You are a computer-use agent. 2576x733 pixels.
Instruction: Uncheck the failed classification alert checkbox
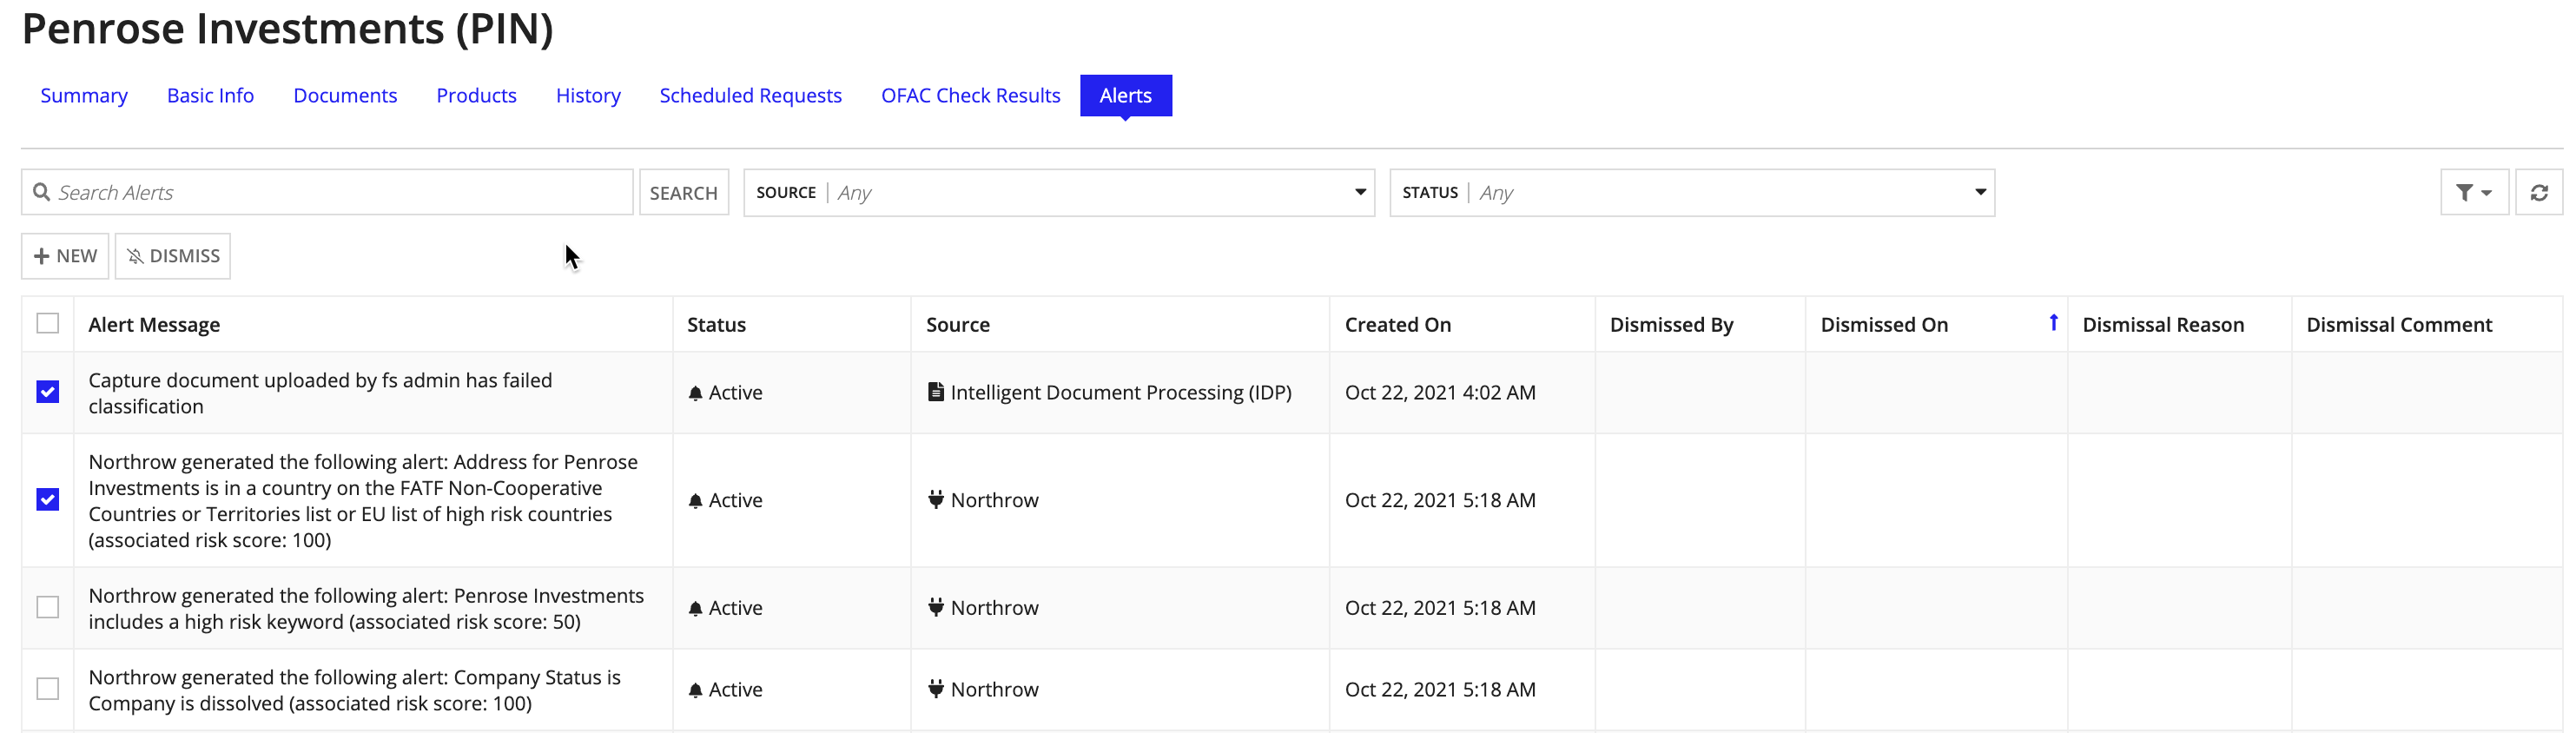pos(47,392)
